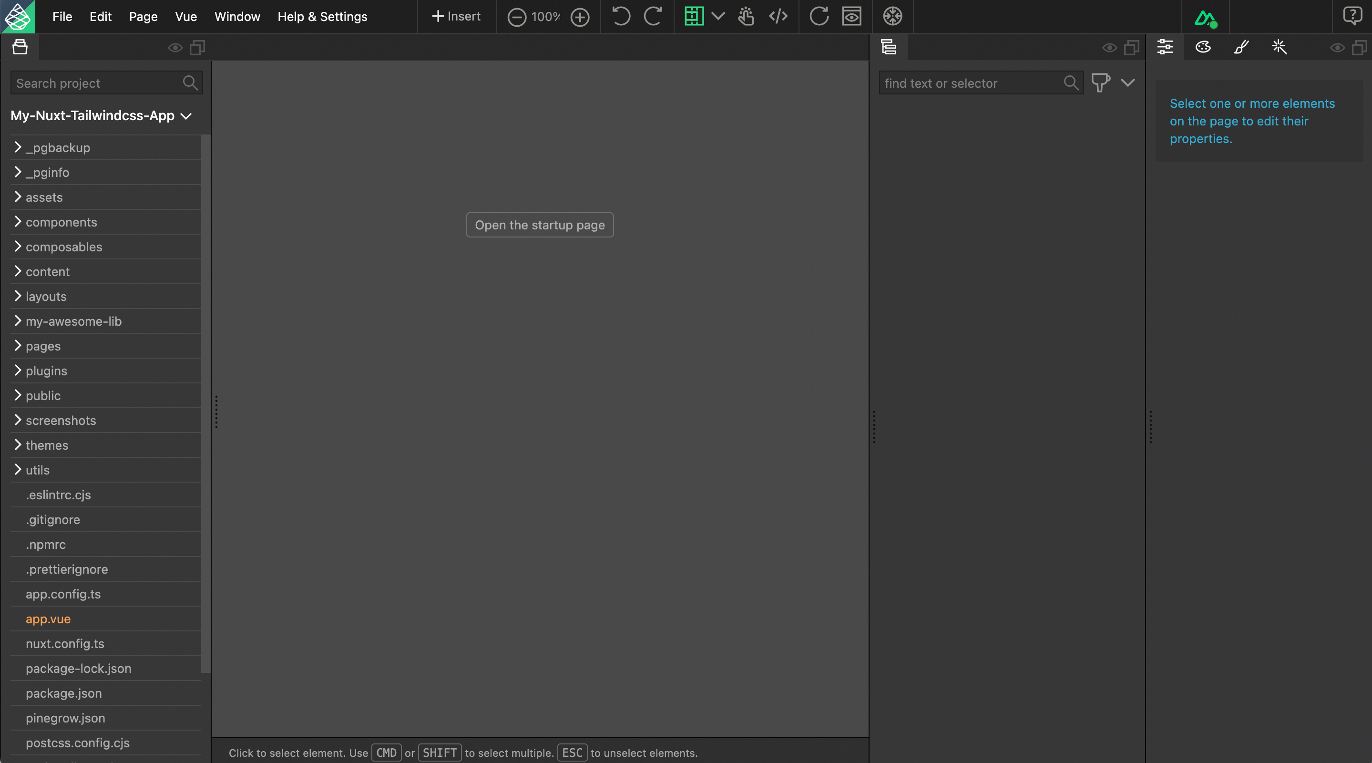Open the File menu

tap(62, 17)
